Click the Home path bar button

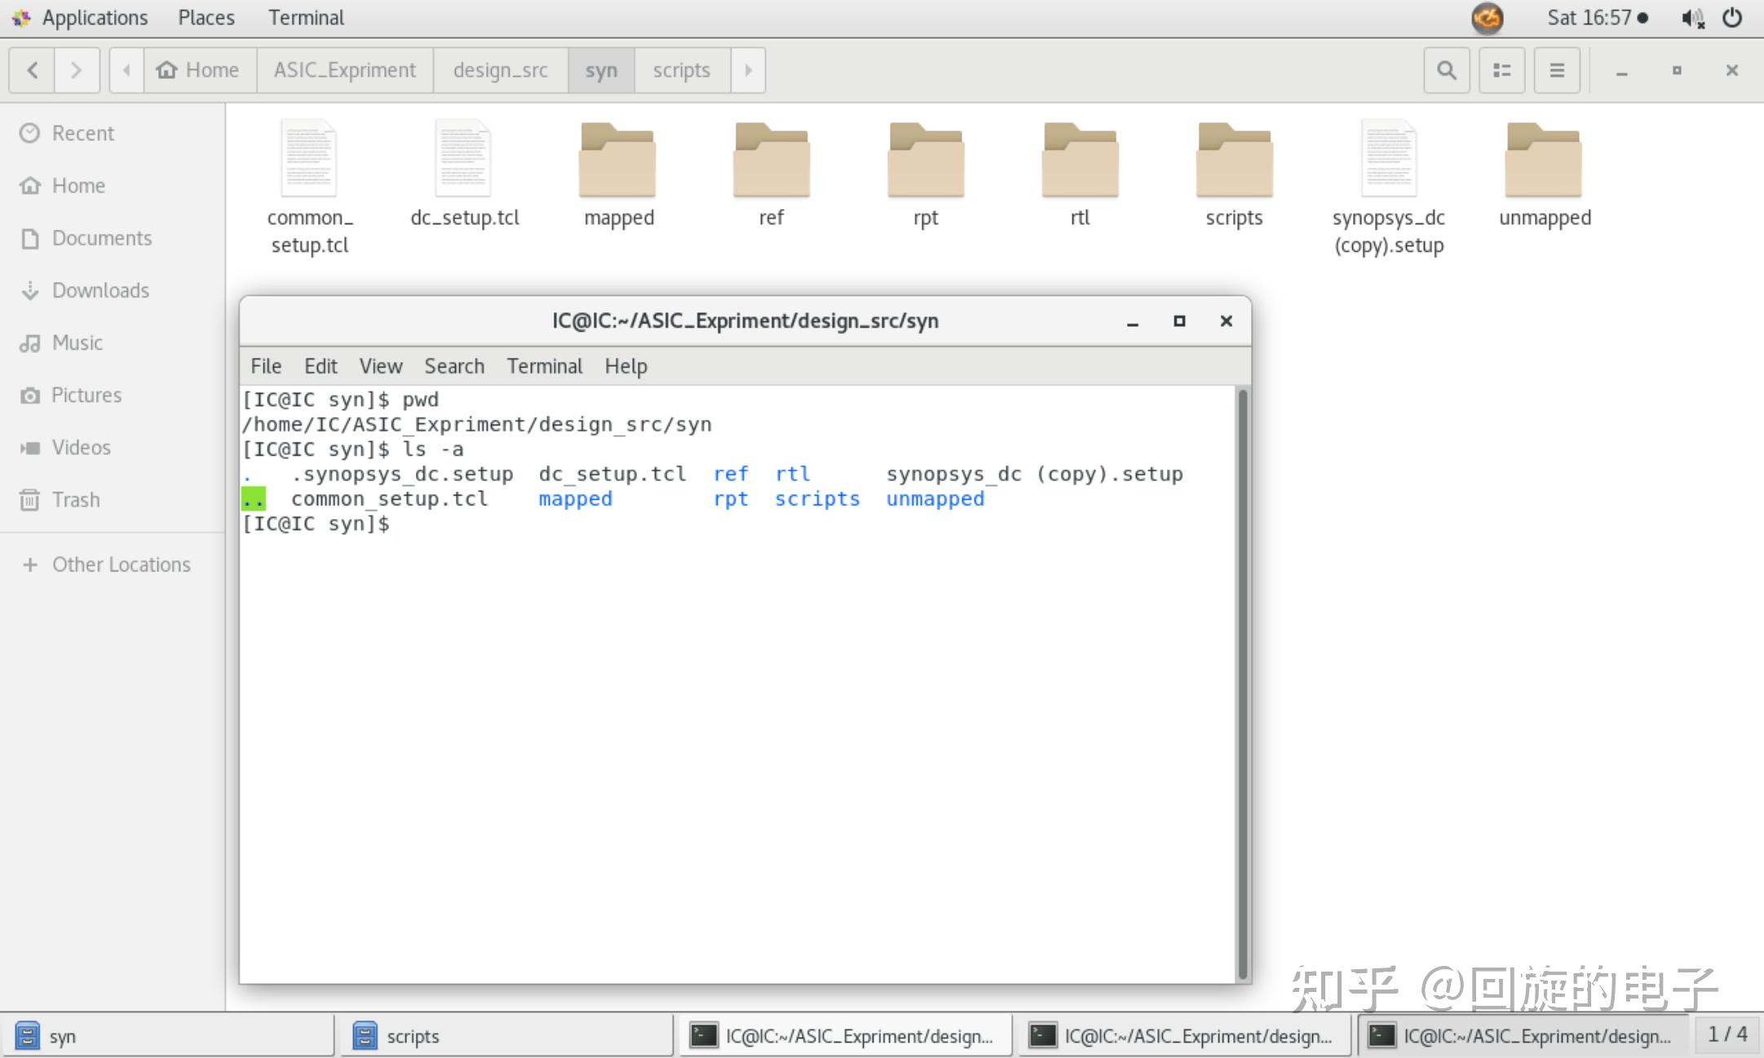click(x=199, y=70)
